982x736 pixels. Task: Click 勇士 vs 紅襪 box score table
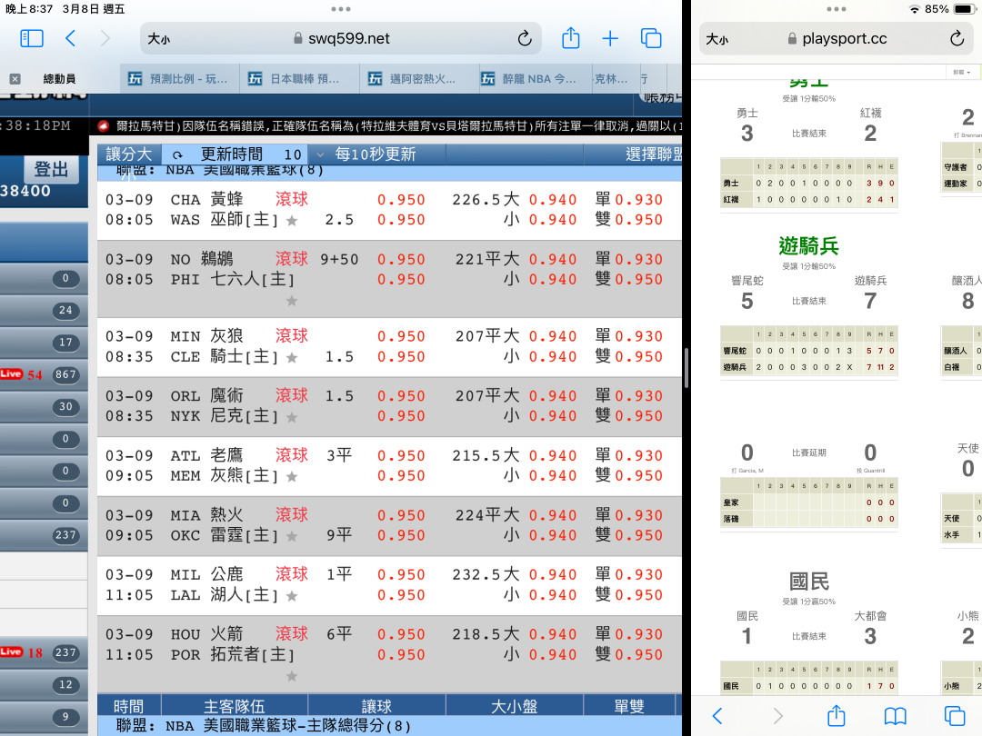pos(809,183)
